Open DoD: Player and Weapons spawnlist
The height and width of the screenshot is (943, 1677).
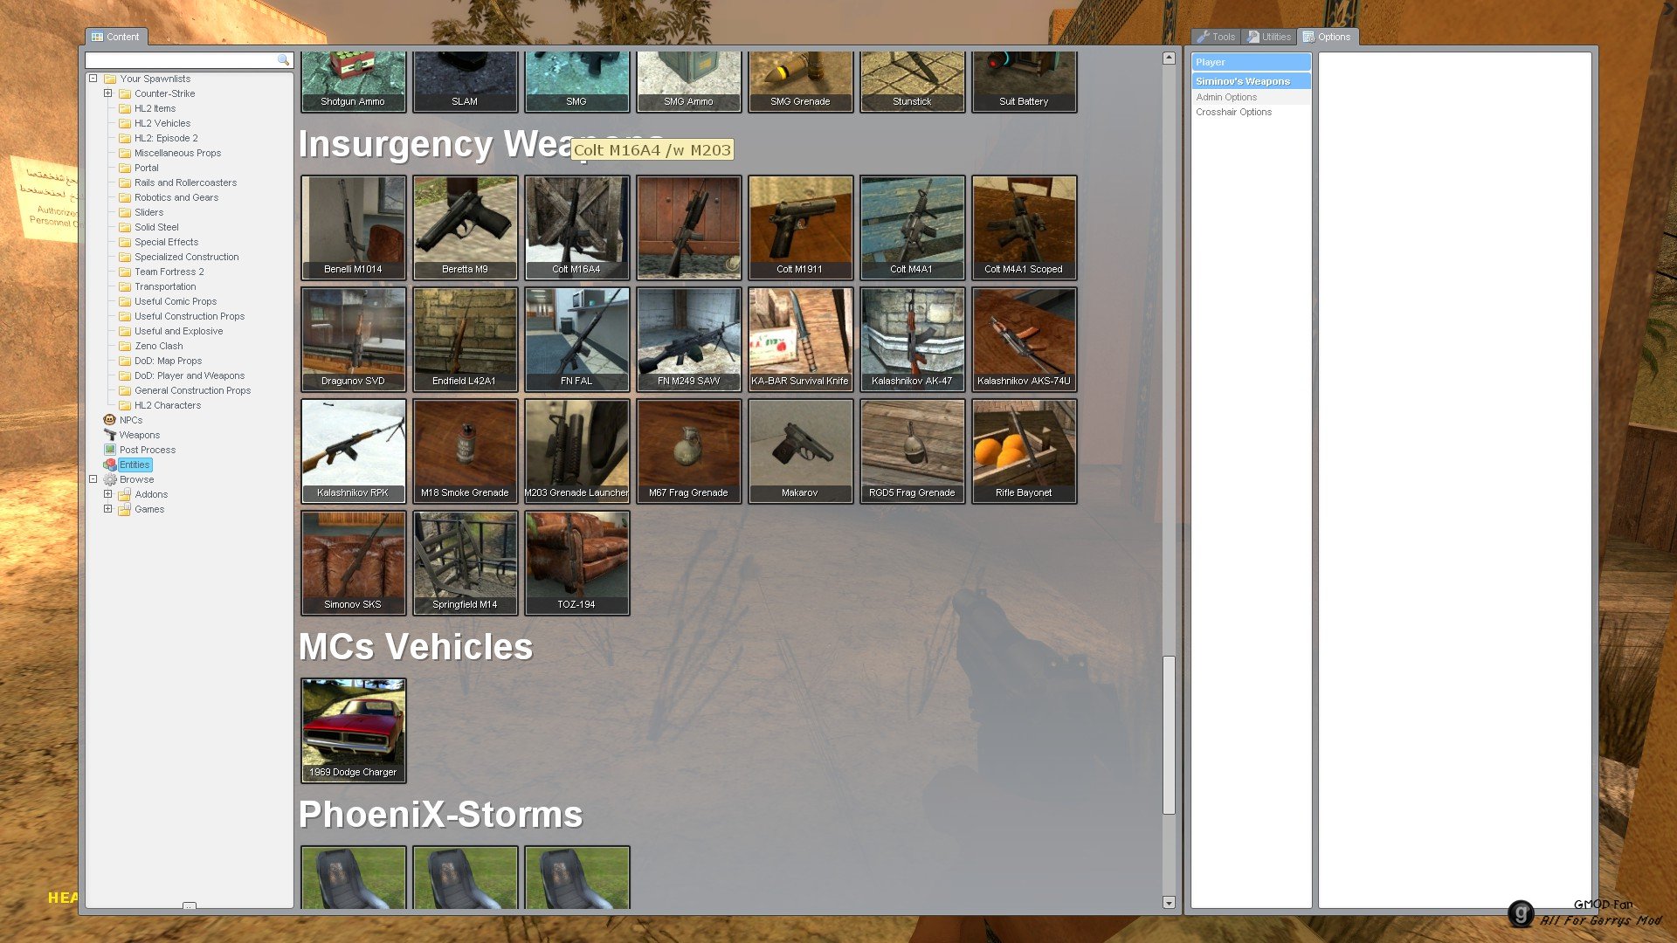[x=190, y=375]
